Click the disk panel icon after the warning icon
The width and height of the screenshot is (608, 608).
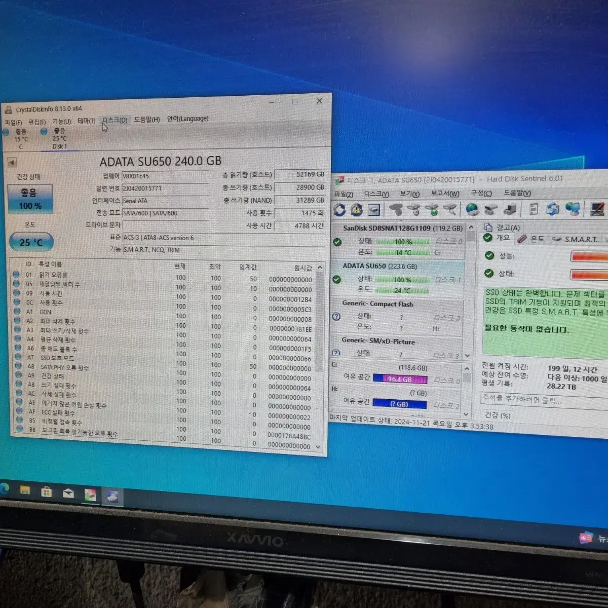(374, 209)
